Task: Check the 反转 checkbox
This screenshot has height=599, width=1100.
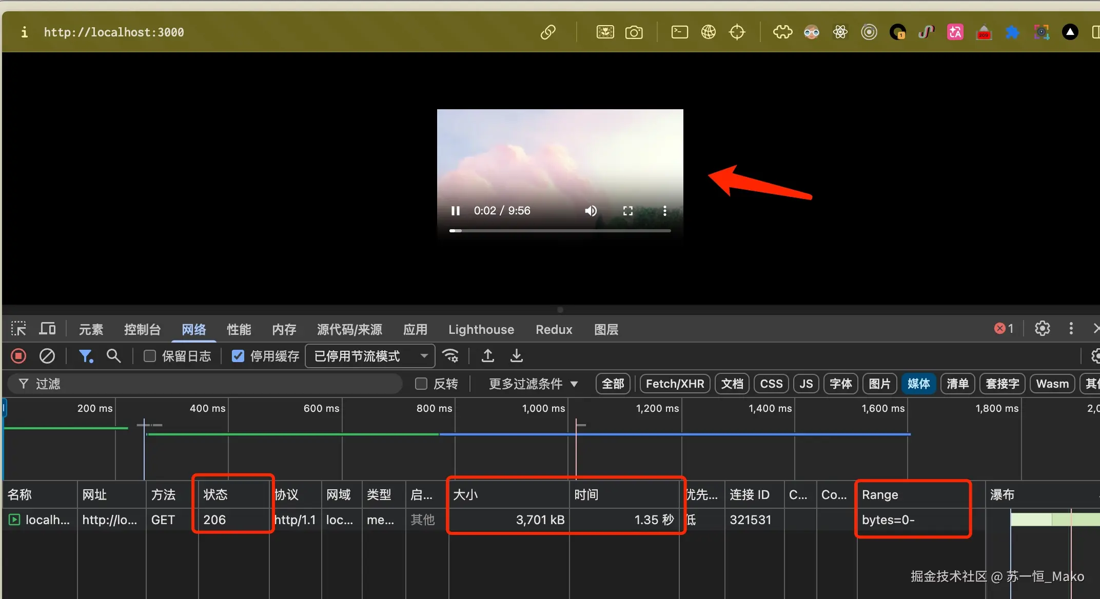Action: [421, 384]
